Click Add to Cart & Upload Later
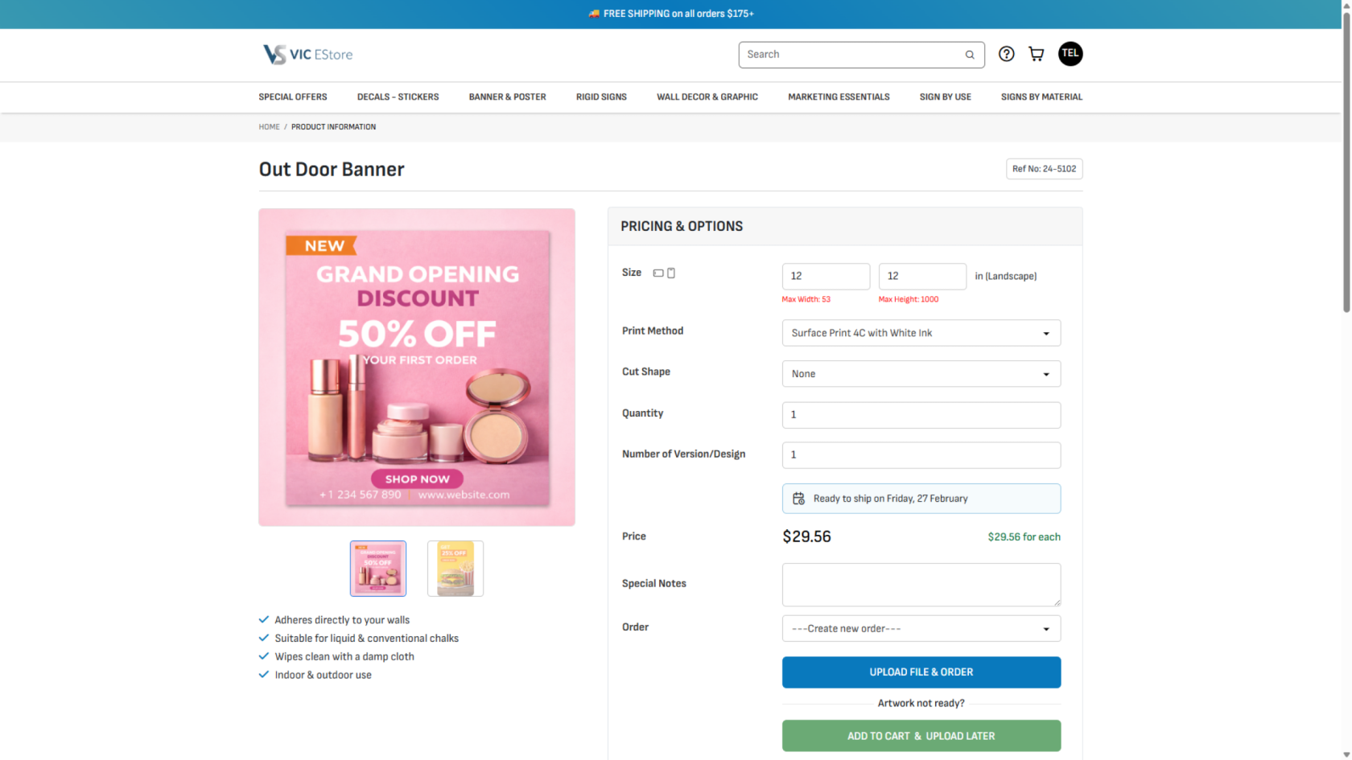Viewport: 1352px width, 760px height. pyautogui.click(x=921, y=736)
